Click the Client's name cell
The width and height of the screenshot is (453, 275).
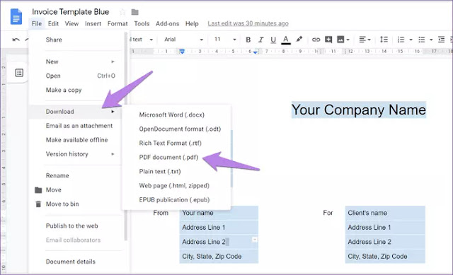[385, 213]
